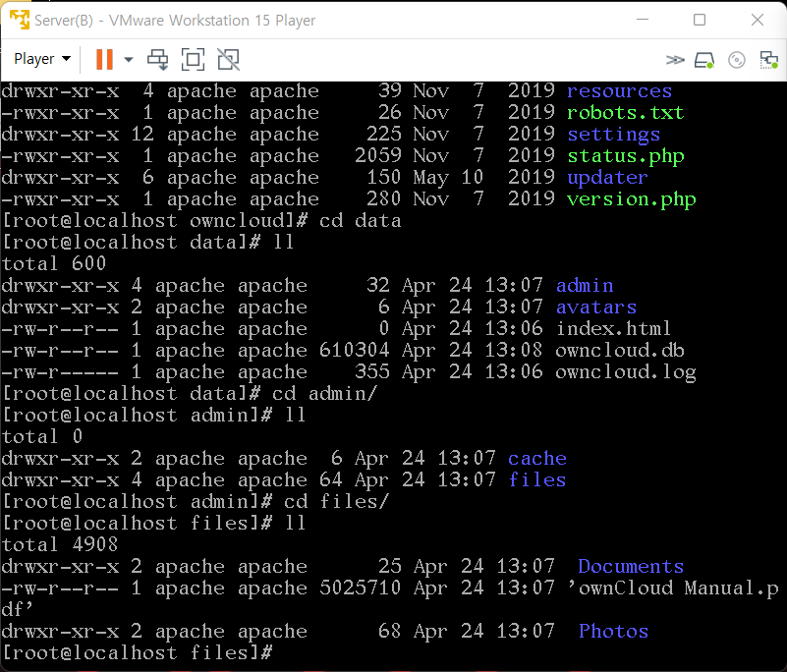The height and width of the screenshot is (672, 787).
Task: Click the 'total 4908' line
Action: [60, 545]
